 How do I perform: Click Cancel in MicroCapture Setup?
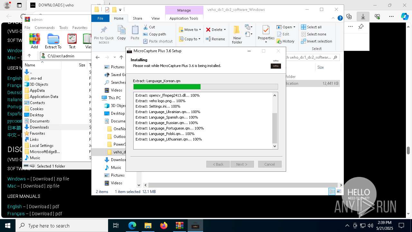point(270,164)
